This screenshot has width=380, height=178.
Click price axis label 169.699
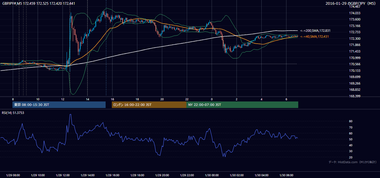coord(354,77)
